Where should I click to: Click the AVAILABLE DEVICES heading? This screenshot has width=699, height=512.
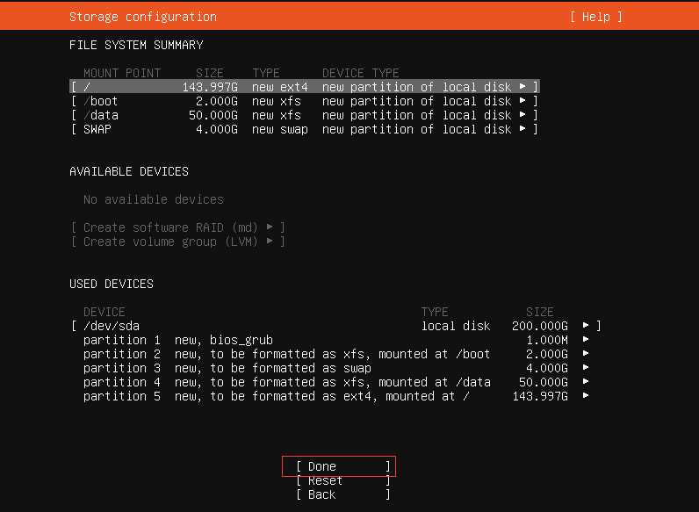(x=129, y=172)
